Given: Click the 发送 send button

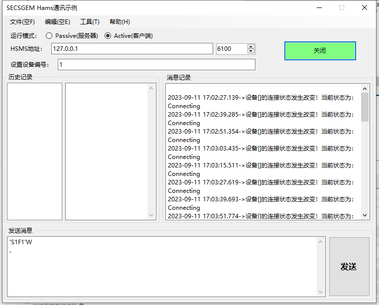Looking at the screenshot, I should pyautogui.click(x=349, y=267).
